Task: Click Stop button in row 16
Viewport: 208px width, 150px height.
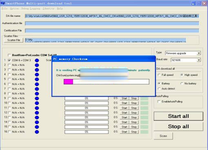Action: [134, 132]
